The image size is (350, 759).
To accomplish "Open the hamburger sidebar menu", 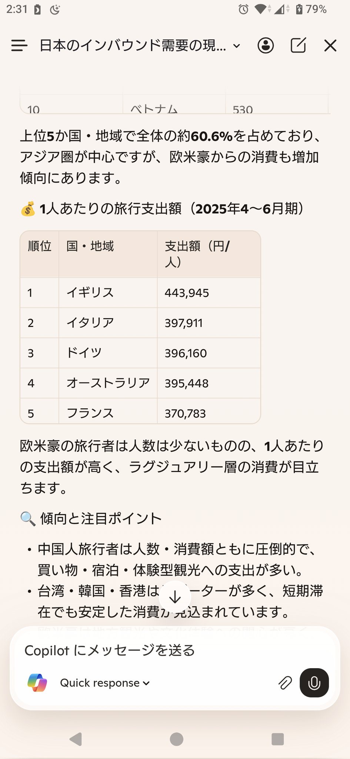I will click(19, 46).
